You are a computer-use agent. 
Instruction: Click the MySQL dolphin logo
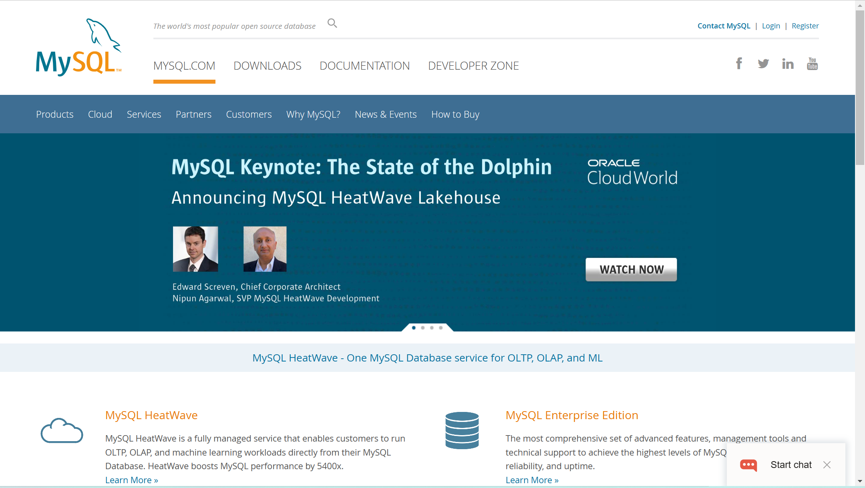pos(78,48)
